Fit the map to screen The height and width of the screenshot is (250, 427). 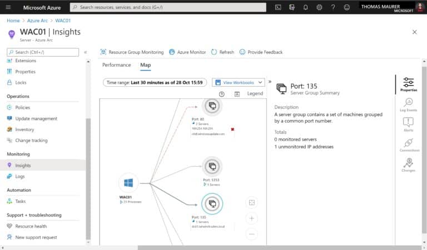[252, 202]
